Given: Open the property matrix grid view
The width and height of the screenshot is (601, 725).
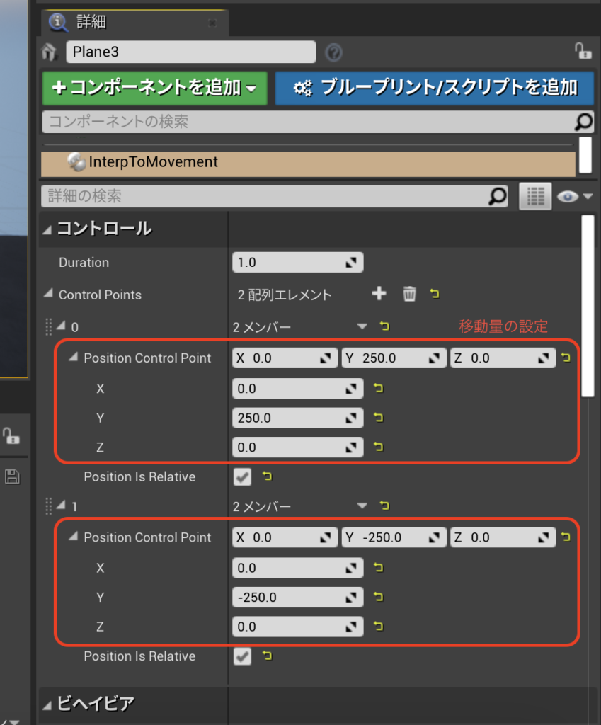Looking at the screenshot, I should coord(535,196).
